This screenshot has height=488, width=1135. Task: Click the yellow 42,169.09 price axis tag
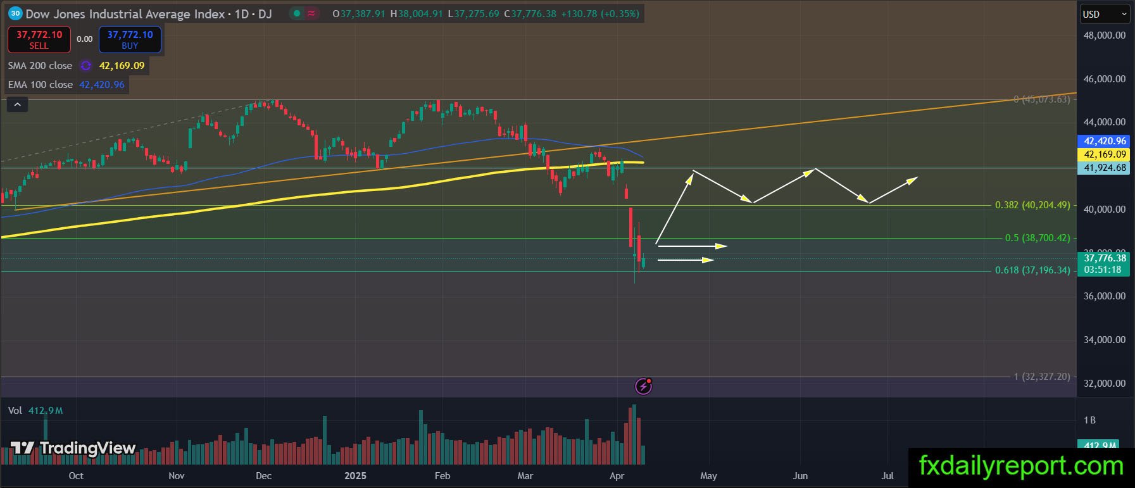click(x=1105, y=154)
